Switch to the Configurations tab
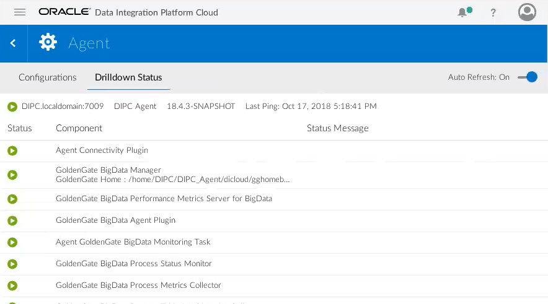548x304 pixels. coord(47,77)
